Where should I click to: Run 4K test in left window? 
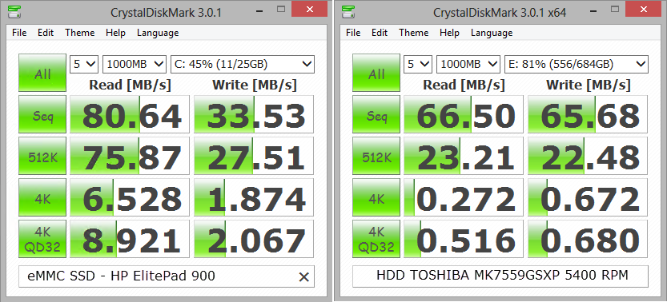(x=42, y=197)
